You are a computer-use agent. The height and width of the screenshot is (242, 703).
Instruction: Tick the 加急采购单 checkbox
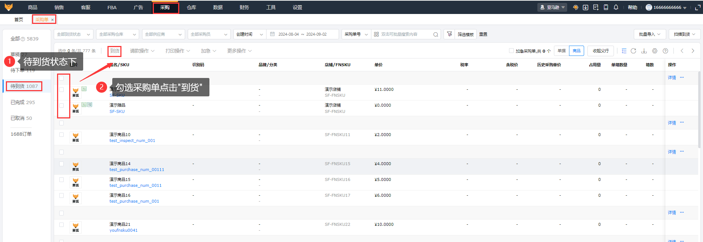(x=511, y=51)
